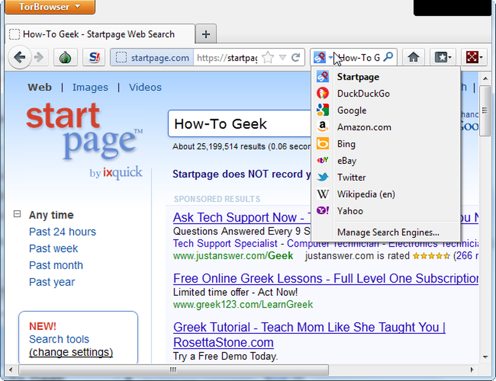Click the scroll down arrow
Screen dimensions: 496x381
tap(485, 357)
